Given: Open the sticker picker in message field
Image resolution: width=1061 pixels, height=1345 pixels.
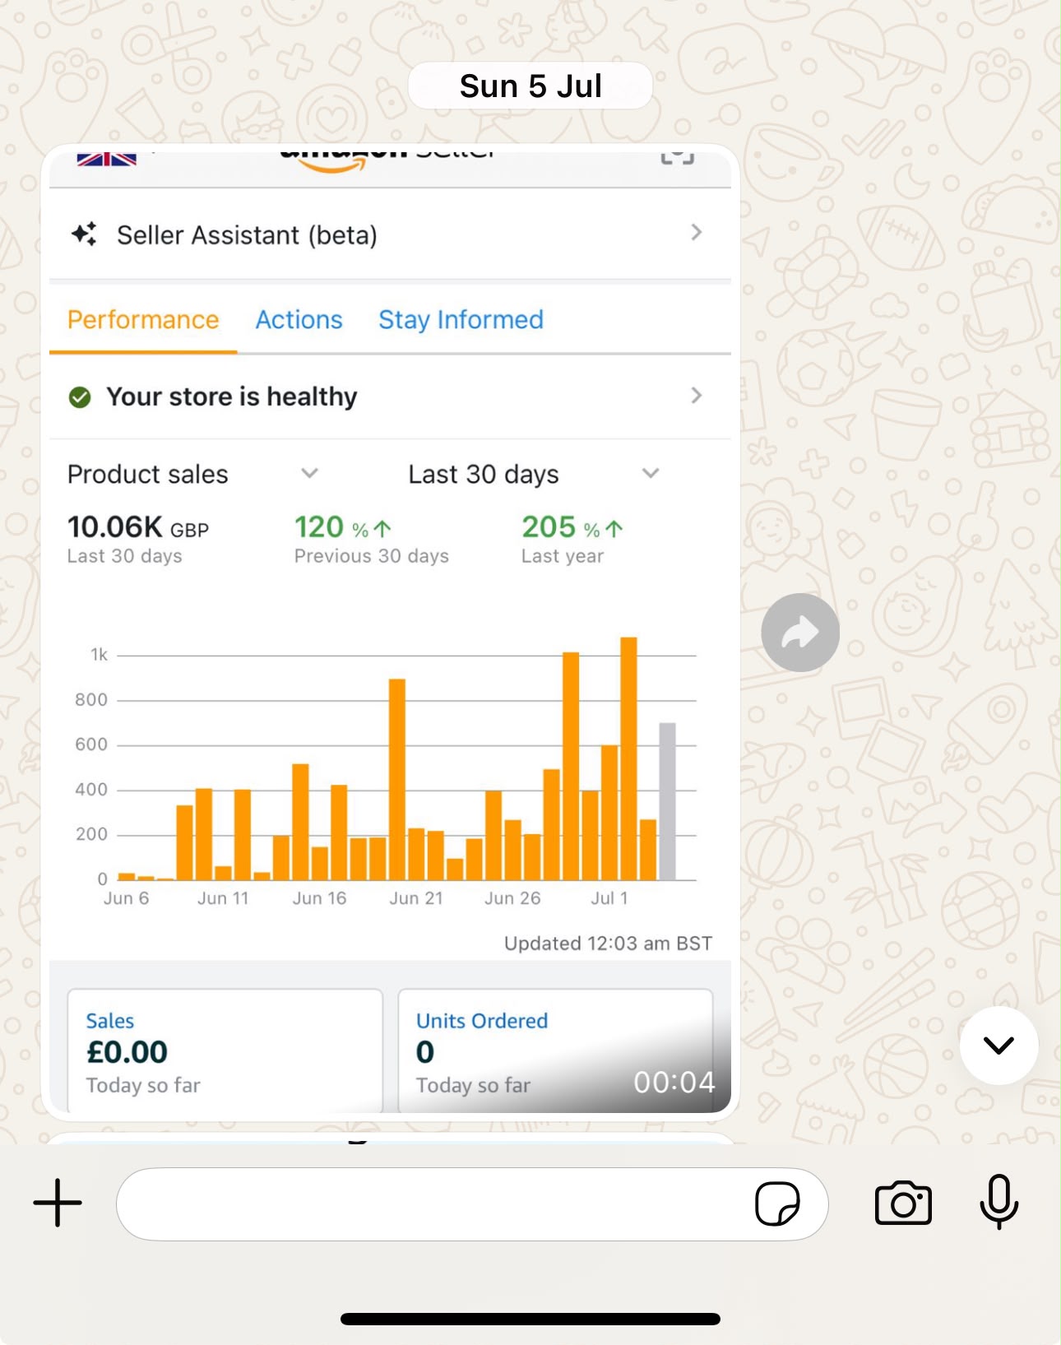Looking at the screenshot, I should pyautogui.click(x=777, y=1204).
